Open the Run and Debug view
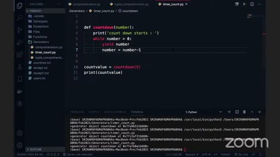The width and height of the screenshot is (280, 157). pyautogui.click(x=20, y=42)
